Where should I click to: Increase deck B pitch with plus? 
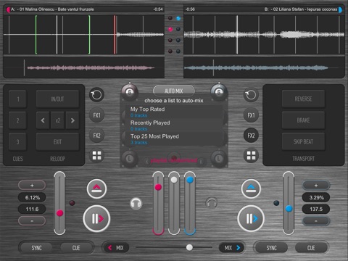316,186
